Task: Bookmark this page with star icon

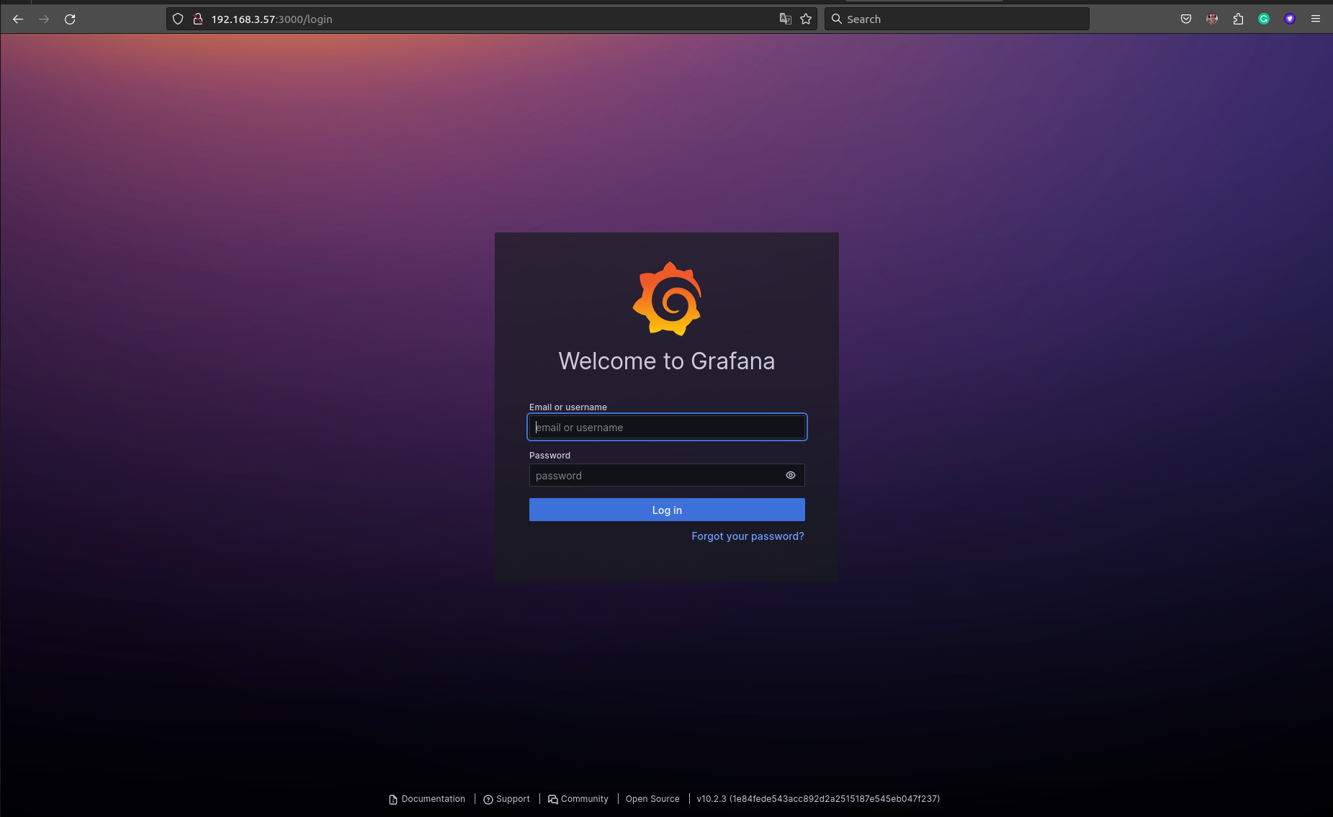Action: 806,19
